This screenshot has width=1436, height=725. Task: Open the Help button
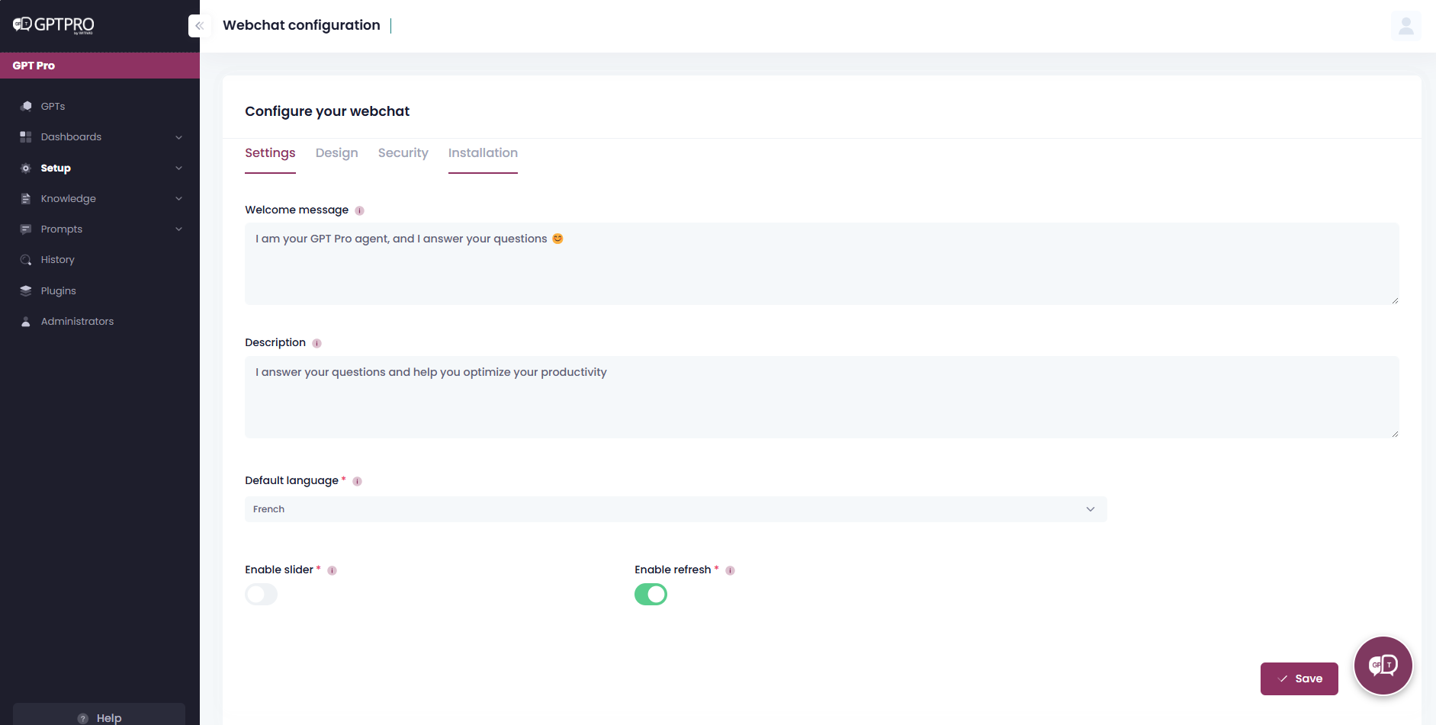click(99, 717)
